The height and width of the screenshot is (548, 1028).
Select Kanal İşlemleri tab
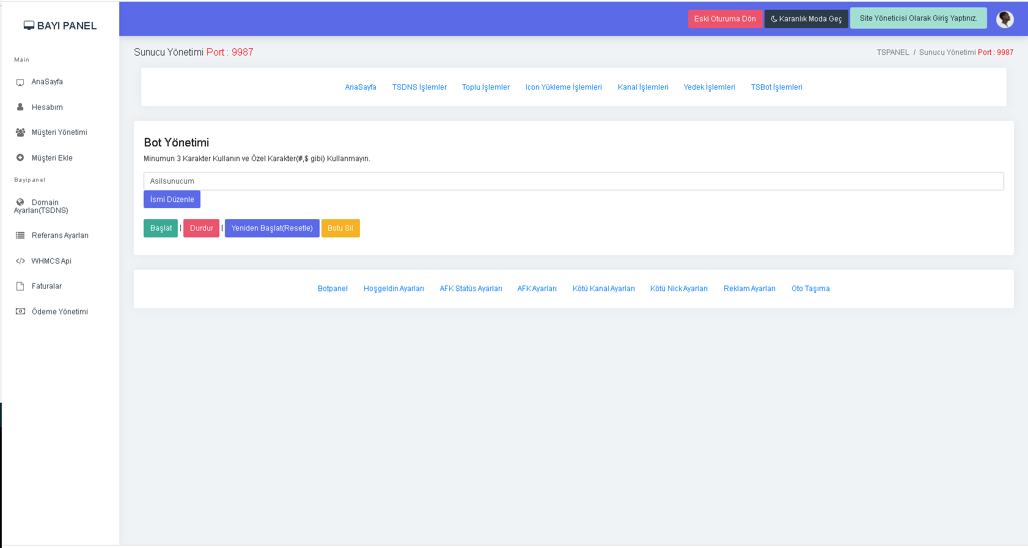tap(643, 87)
